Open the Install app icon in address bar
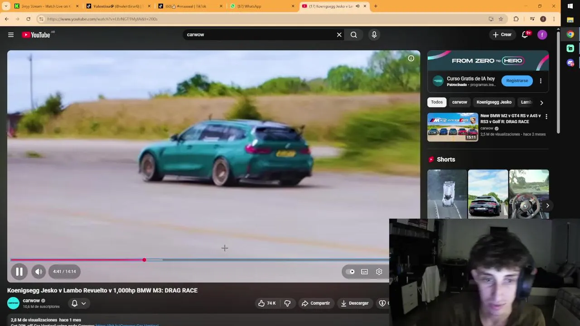The image size is (580, 326). click(491, 19)
